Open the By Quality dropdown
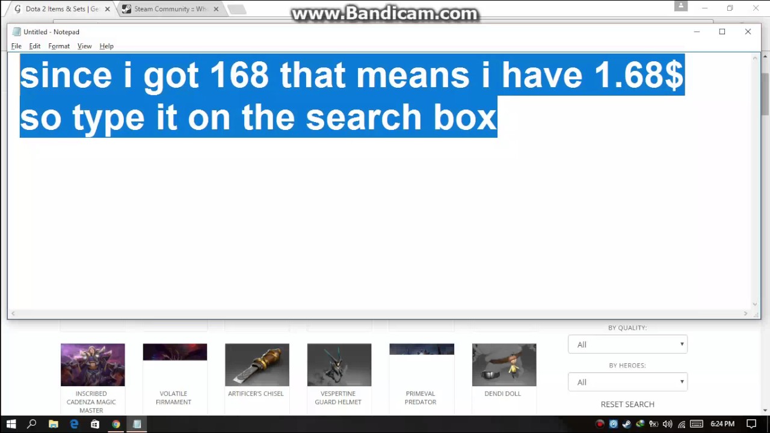This screenshot has height=433, width=770. point(627,345)
